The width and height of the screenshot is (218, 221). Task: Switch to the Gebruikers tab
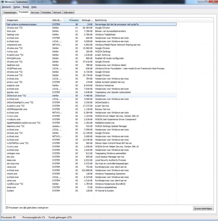click(x=69, y=12)
